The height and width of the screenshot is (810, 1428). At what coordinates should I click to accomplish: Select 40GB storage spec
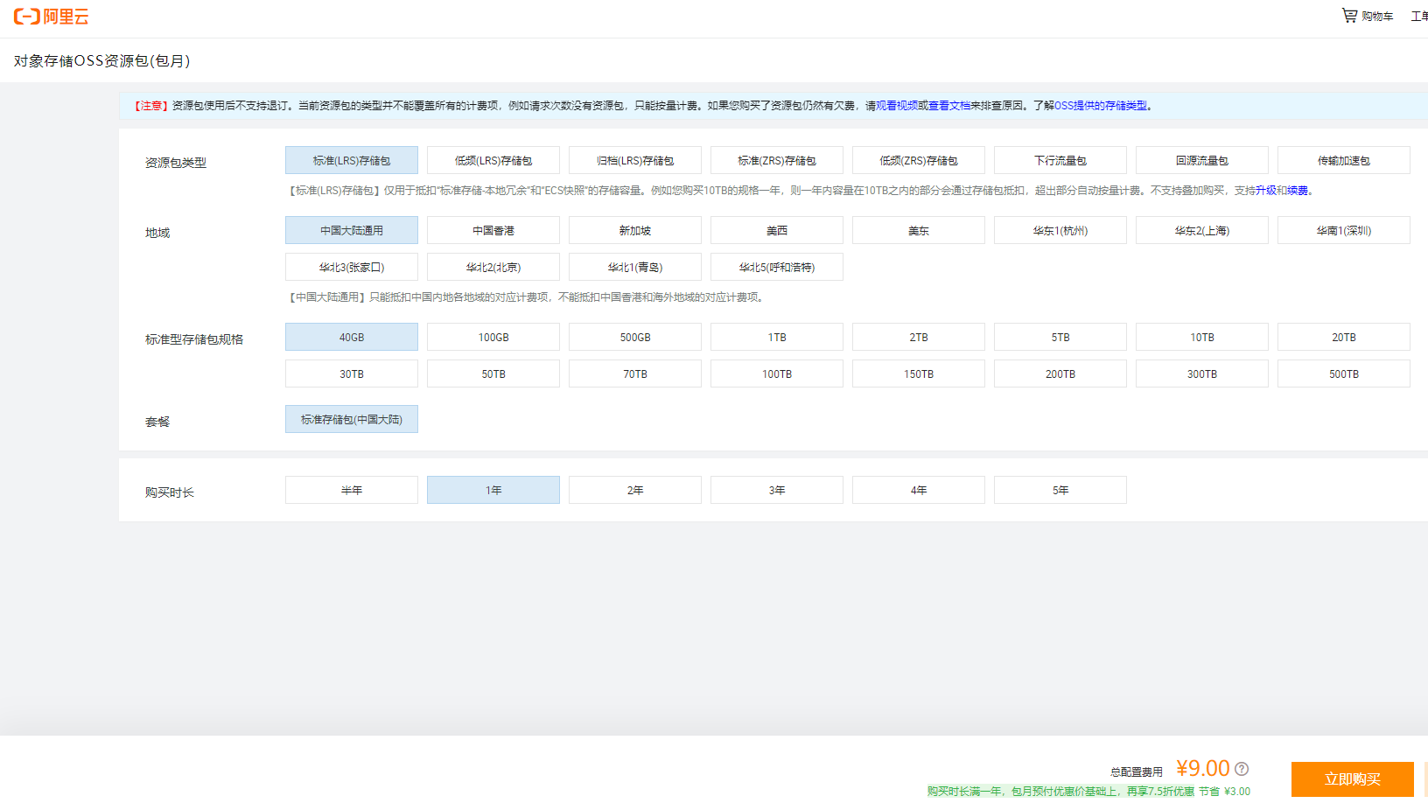(352, 337)
